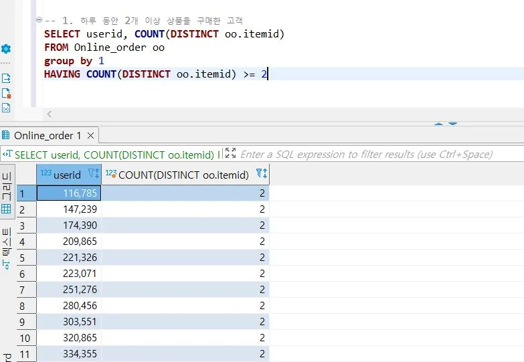Click the dotted handle below gear icon
524x362 pixels.
[5, 63]
